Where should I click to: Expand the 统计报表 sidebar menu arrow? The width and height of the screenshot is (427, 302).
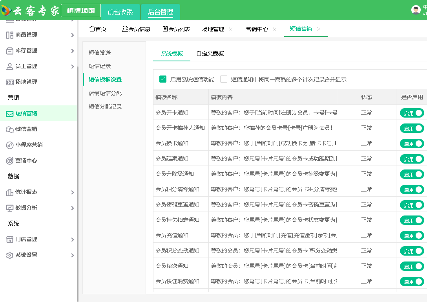72,192
